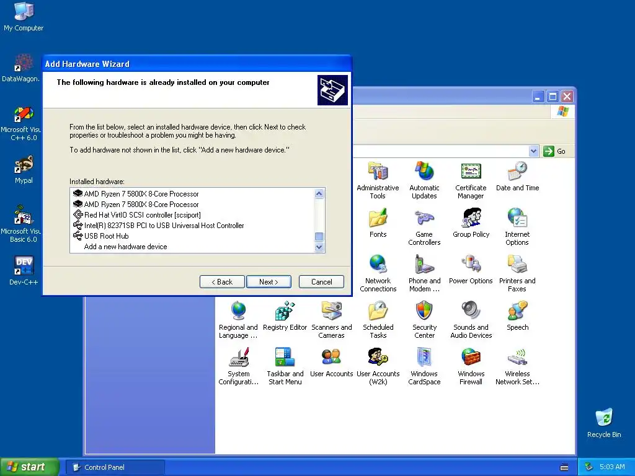Open the Start menu
This screenshot has width=635, height=476.
click(x=29, y=467)
